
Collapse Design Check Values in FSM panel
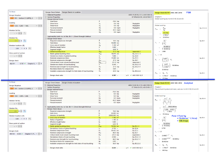pos(46,39)
